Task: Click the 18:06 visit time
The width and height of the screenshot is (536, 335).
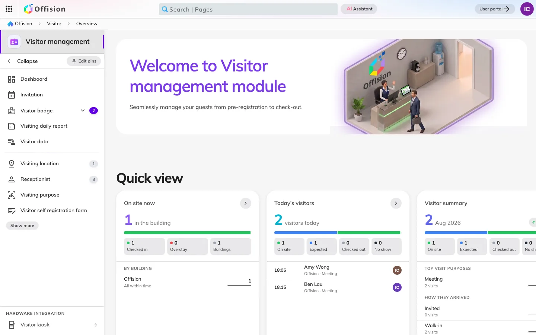Action: [x=280, y=270]
